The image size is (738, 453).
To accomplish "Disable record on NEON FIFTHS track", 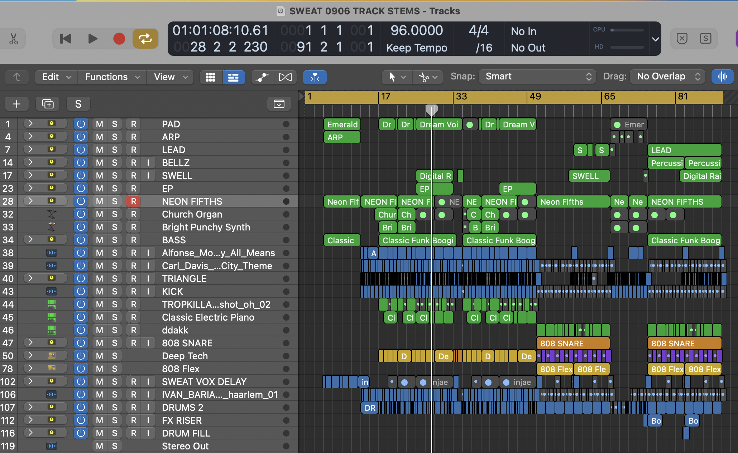I will click(x=134, y=201).
